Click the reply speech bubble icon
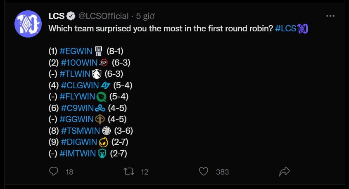The width and height of the screenshot is (349, 189). [54, 171]
